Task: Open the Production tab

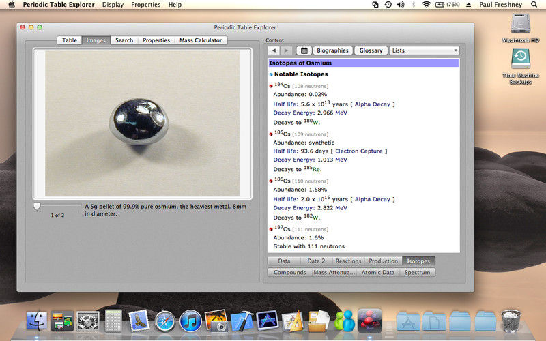Action: [x=384, y=261]
